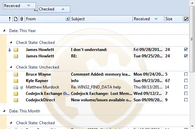Click envelope icon for CodejockDirect message
The width and height of the screenshot is (195, 129).
tap(16, 100)
